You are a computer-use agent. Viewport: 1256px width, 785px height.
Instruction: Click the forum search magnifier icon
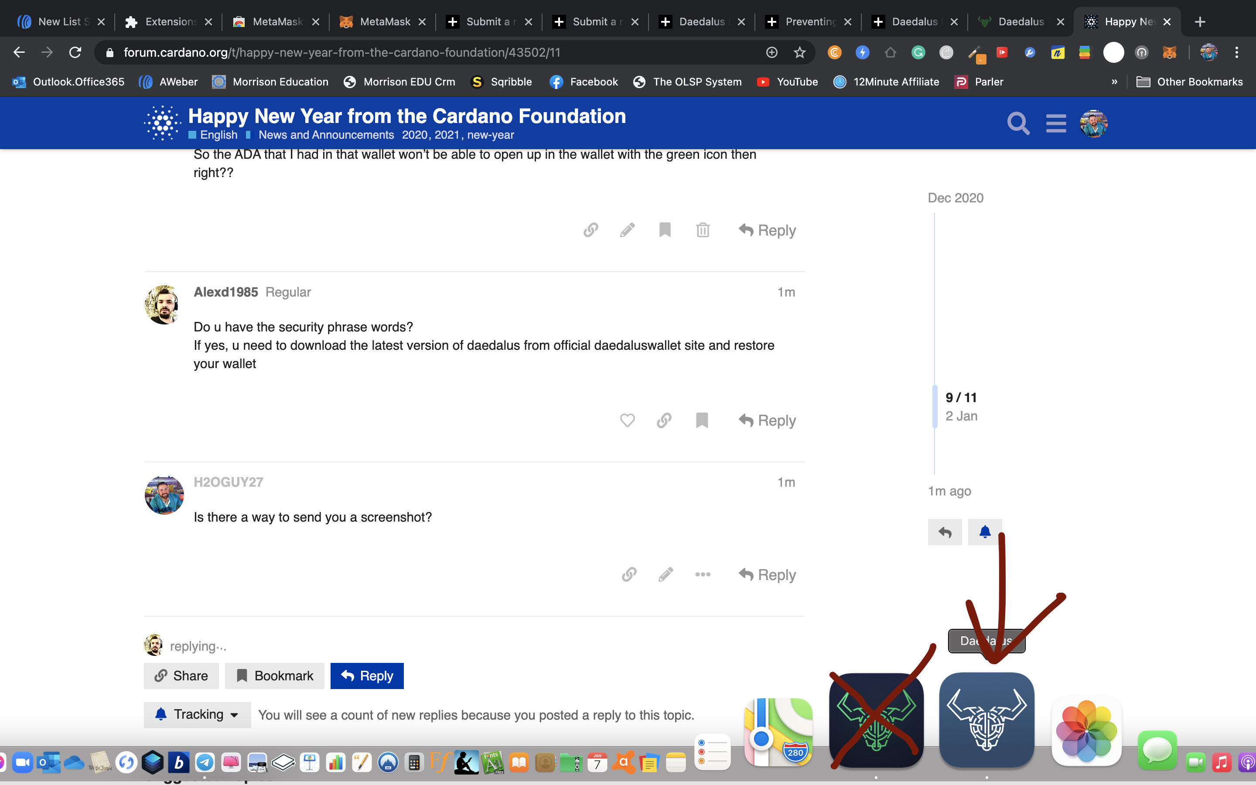pos(1018,123)
